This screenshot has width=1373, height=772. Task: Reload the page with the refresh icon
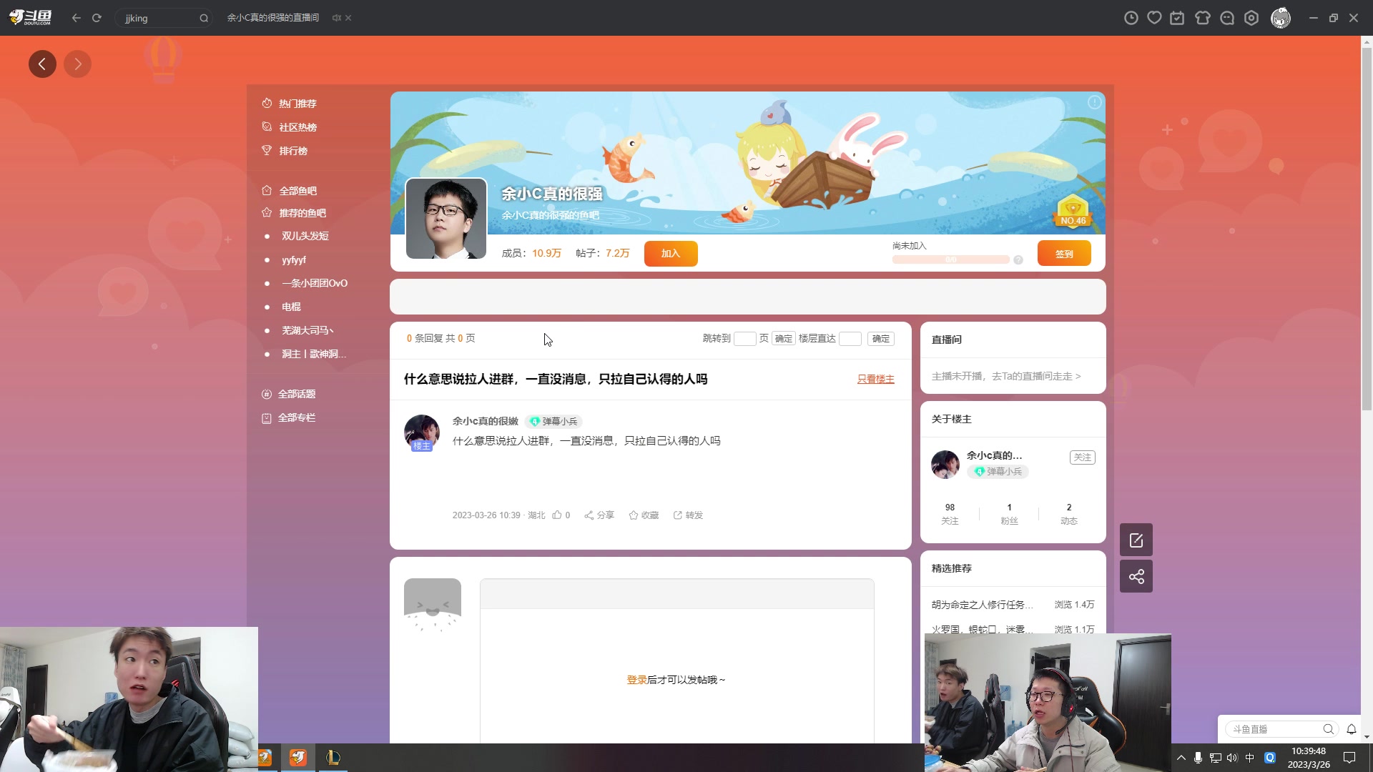(x=97, y=18)
